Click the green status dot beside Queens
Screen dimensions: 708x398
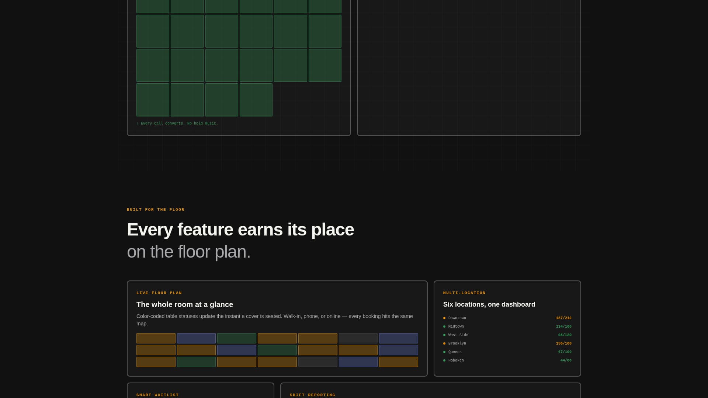click(x=444, y=352)
